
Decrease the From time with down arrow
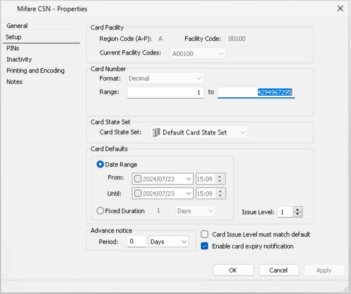(x=220, y=181)
